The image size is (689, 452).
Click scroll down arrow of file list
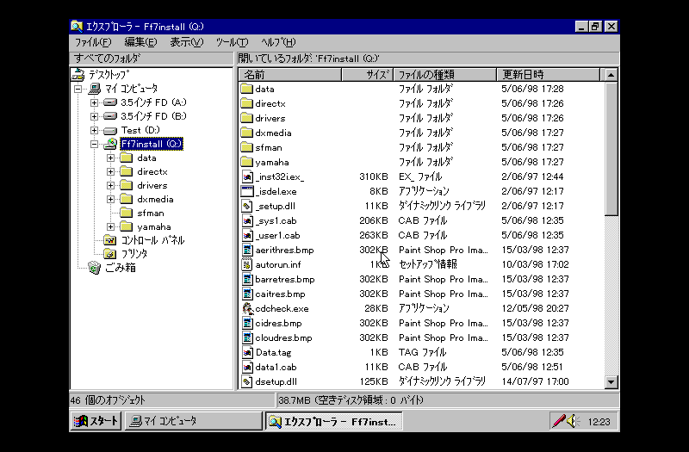pyautogui.click(x=611, y=381)
